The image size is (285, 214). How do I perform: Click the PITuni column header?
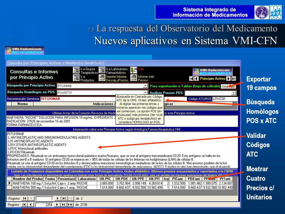(x=225, y=179)
